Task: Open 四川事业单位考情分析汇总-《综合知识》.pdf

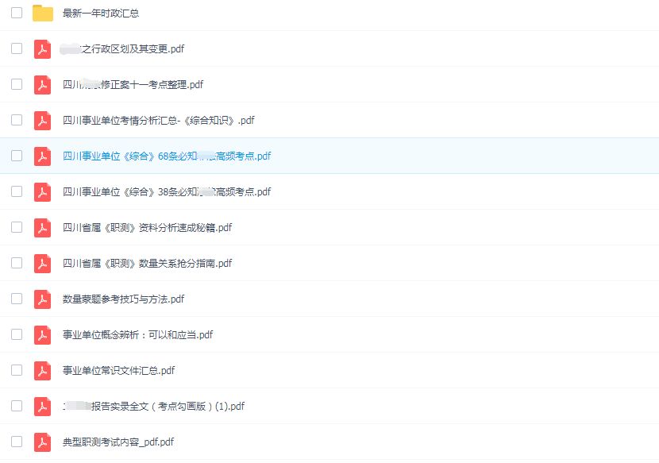Action: [x=159, y=120]
